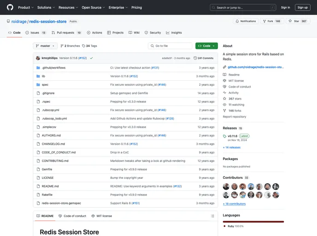Expand the Resources menu

point(68,7)
